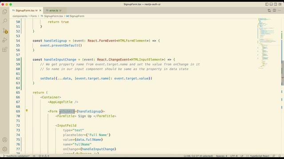
Task: Click the feedback icon in status bar
Action: pyautogui.click(x=274, y=156)
